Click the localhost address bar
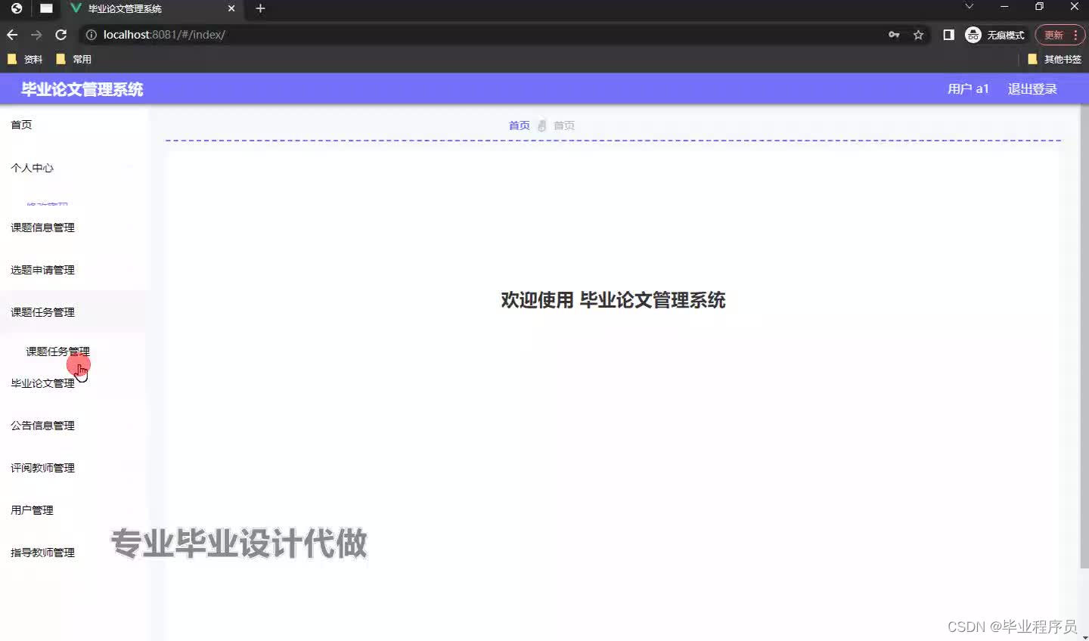 click(484, 35)
